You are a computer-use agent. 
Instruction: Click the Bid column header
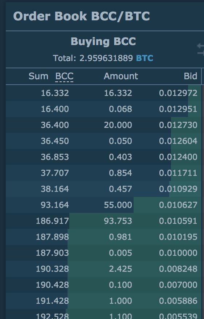(190, 76)
